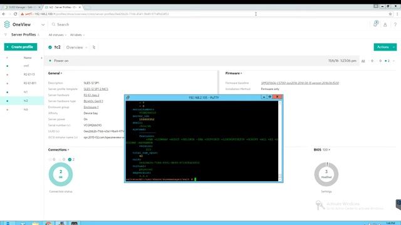Image resolution: width=401 pixels, height=225 pixels.
Task: Open the user session icon
Action: 385,25
